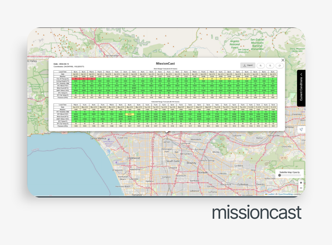Click the chevron on Current Conditions tab
This screenshot has height=245, width=332.
coord(301,75)
